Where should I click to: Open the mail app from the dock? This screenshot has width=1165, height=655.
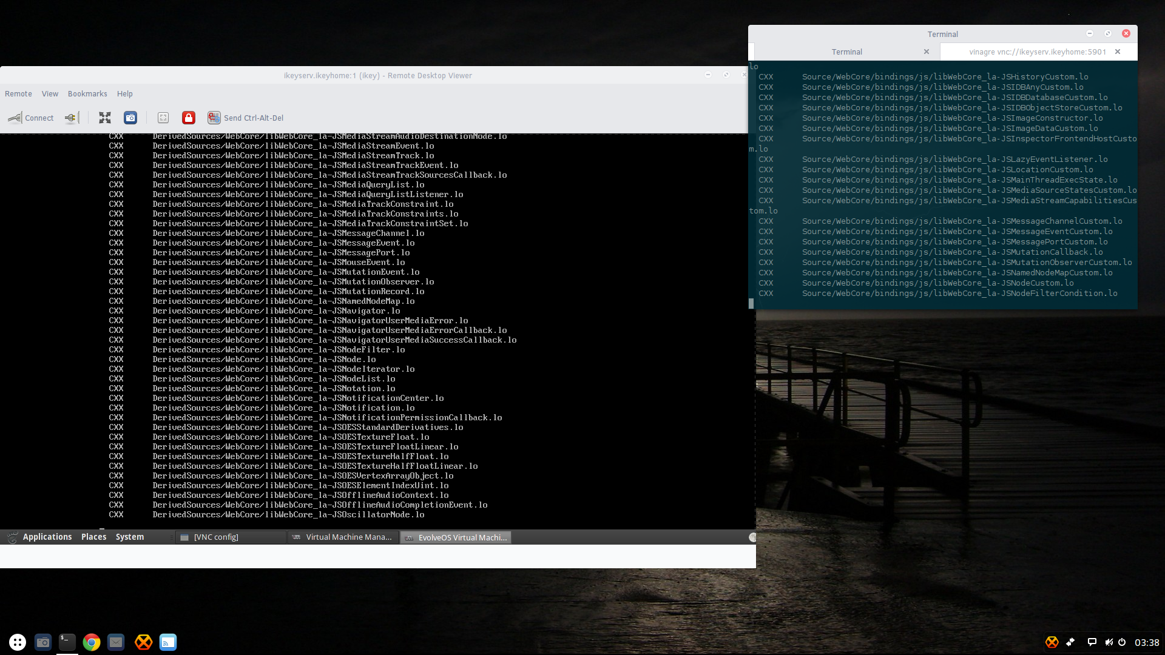coord(116,642)
